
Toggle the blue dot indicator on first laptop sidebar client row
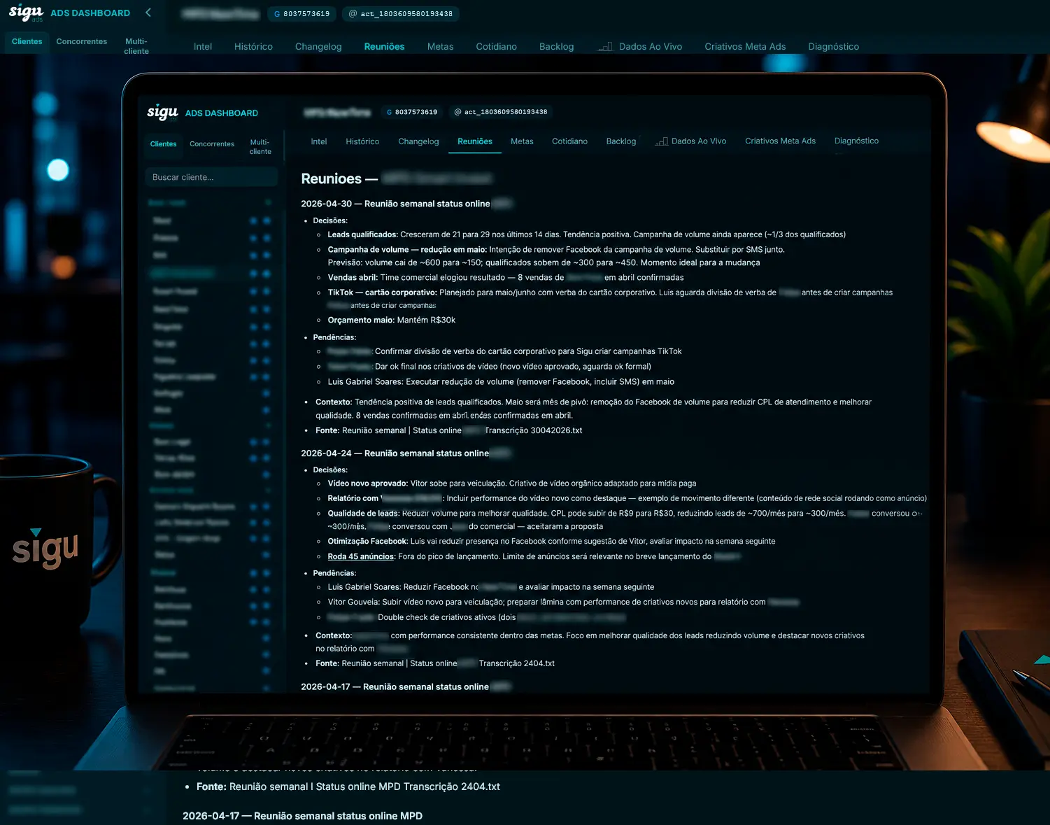253,220
